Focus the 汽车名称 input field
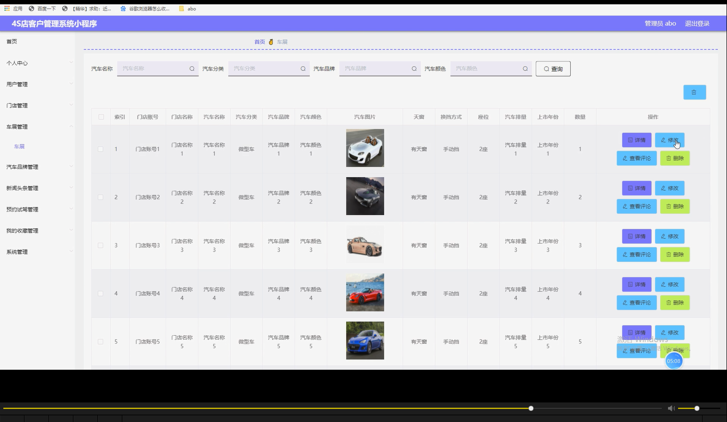Viewport: 727px width, 422px height. click(x=158, y=69)
